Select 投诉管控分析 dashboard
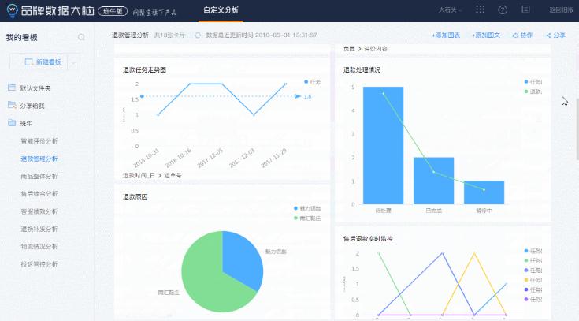Screen dimensions: 579x321 [x=39, y=264]
